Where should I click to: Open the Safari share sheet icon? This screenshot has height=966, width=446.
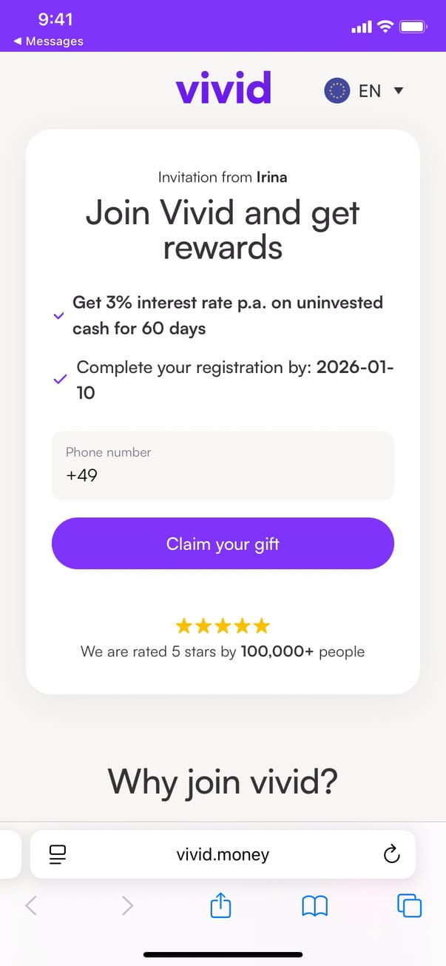click(221, 905)
